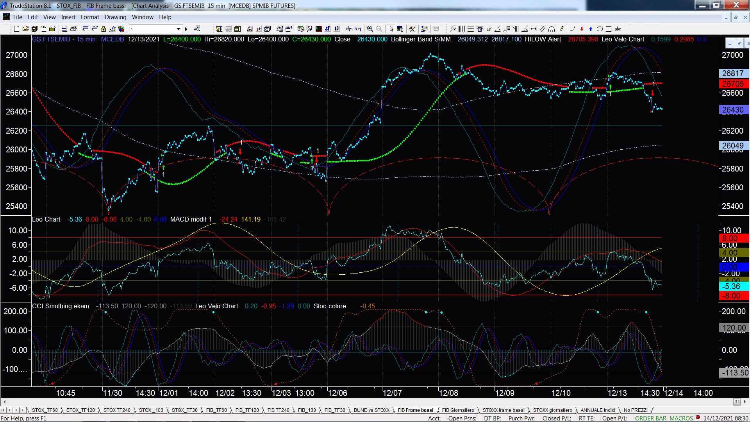Switch to the FIB_TF60 workspace tab
The width and height of the screenshot is (750, 422).
point(216,410)
